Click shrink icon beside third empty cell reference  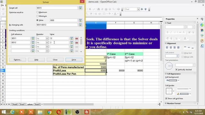coord(33,47)
